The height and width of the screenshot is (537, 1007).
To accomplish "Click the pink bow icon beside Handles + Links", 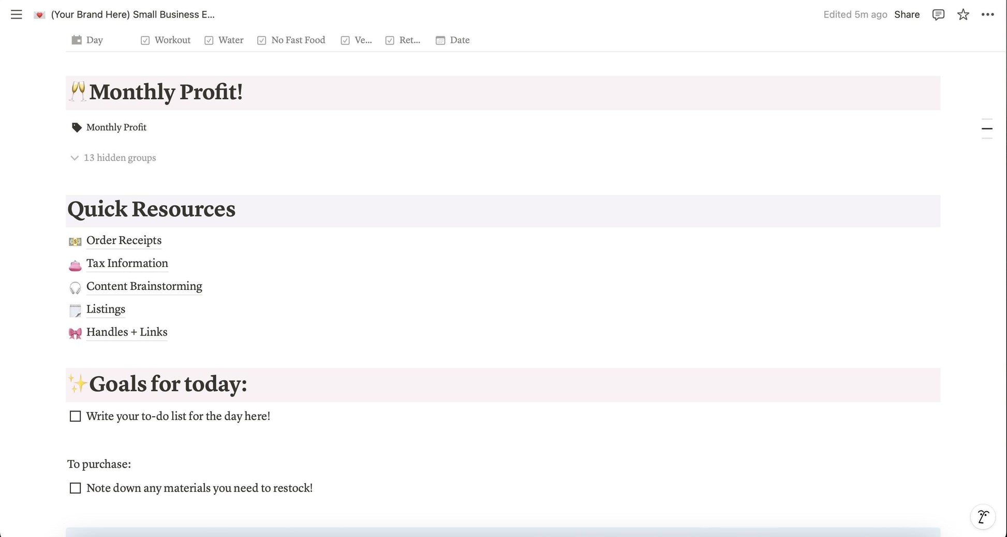I will click(75, 333).
